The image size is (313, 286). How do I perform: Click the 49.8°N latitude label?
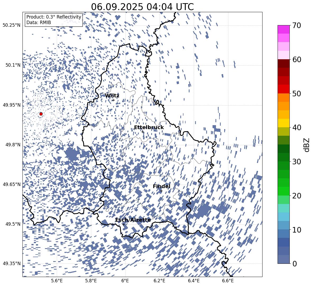13,145
